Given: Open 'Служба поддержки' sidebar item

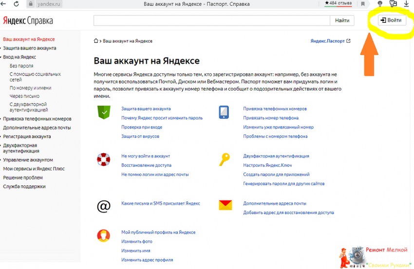Looking at the screenshot, I should click(24, 186).
